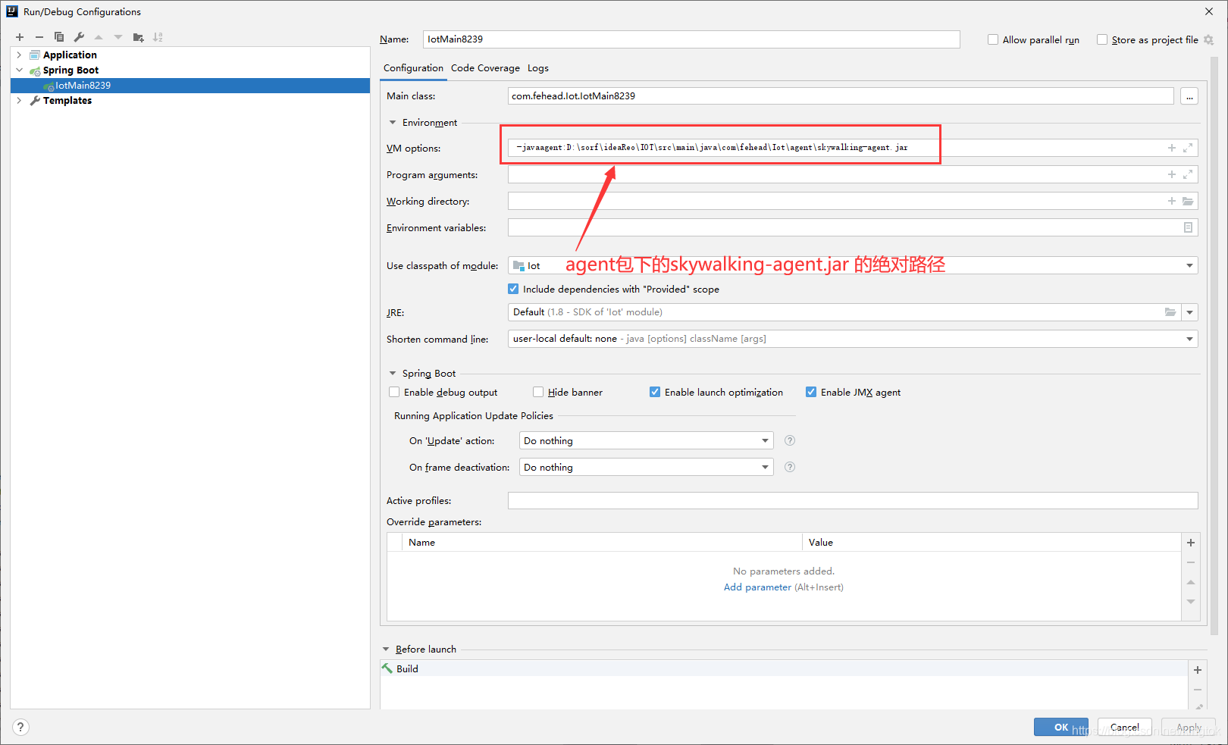This screenshot has width=1228, height=745.
Task: Select IotMain8239 configuration in tree
Action: coord(190,86)
